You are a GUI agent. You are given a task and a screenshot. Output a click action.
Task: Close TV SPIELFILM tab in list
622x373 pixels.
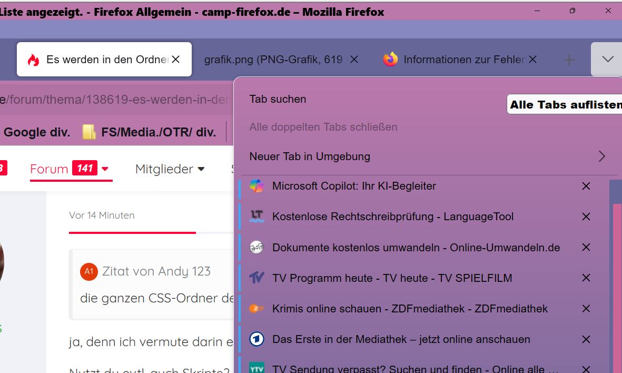click(586, 278)
